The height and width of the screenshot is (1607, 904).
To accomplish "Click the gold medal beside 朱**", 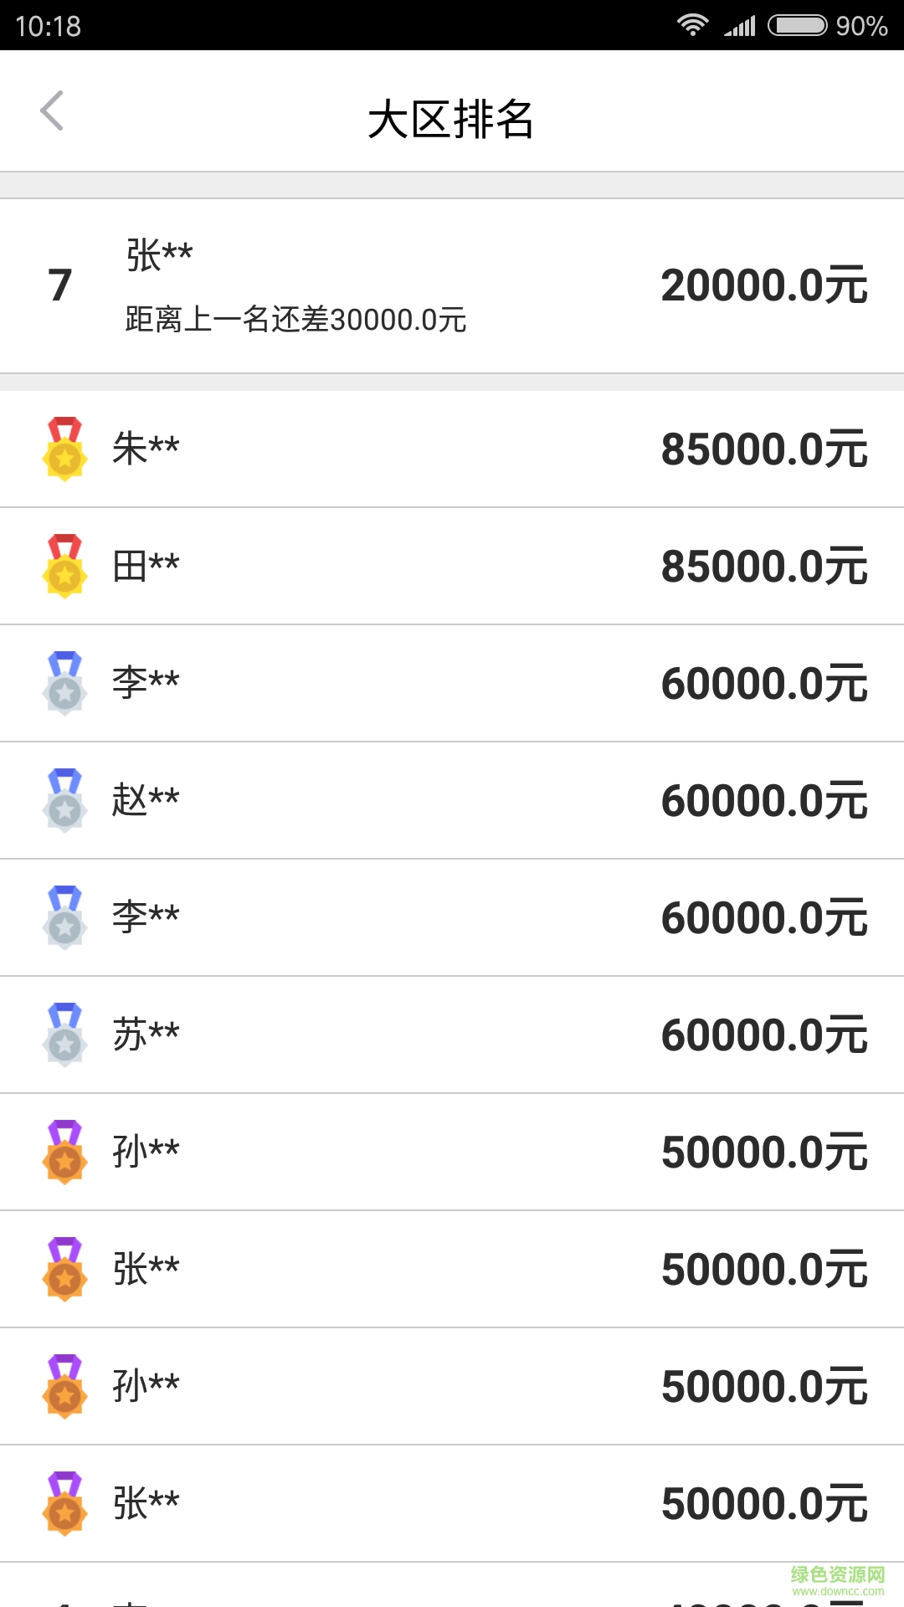I will (x=64, y=449).
